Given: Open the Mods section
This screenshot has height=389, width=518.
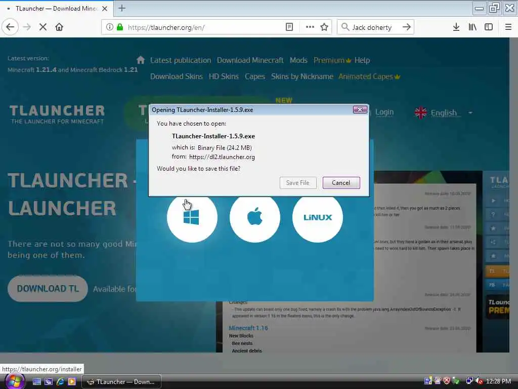Looking at the screenshot, I should pos(298,60).
